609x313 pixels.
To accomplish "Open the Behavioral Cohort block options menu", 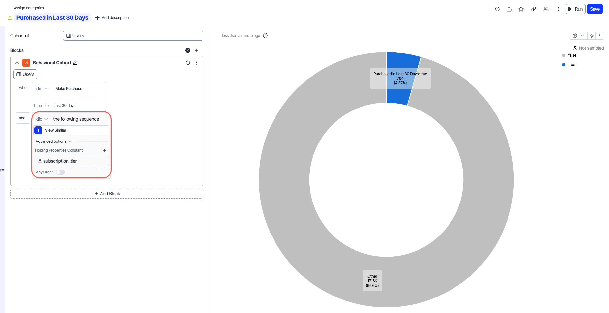I will [x=196, y=63].
